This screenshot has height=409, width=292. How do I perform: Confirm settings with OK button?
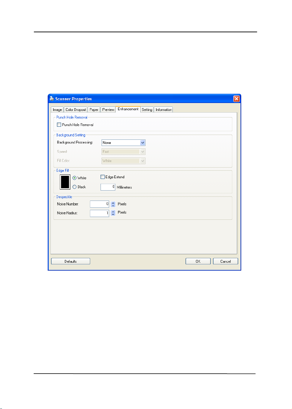[x=198, y=261]
